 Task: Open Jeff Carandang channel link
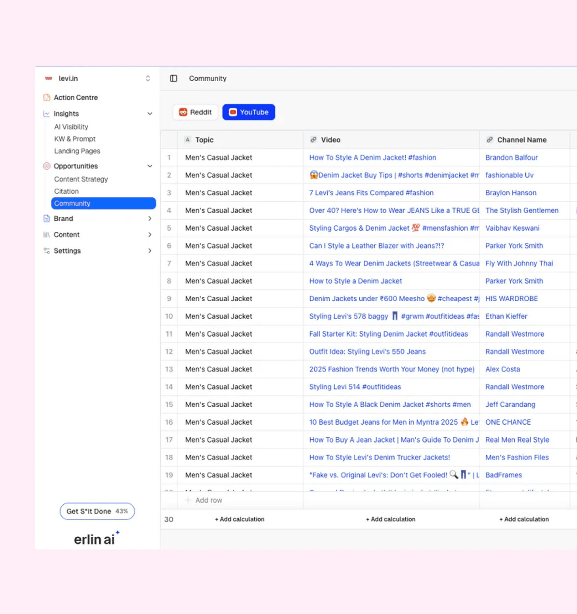[x=510, y=405]
